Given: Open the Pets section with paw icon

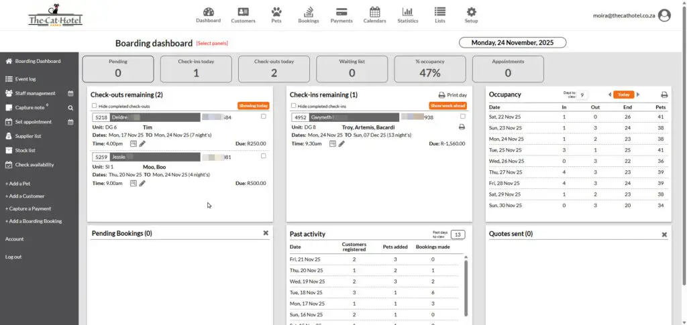Looking at the screenshot, I should coord(276,15).
